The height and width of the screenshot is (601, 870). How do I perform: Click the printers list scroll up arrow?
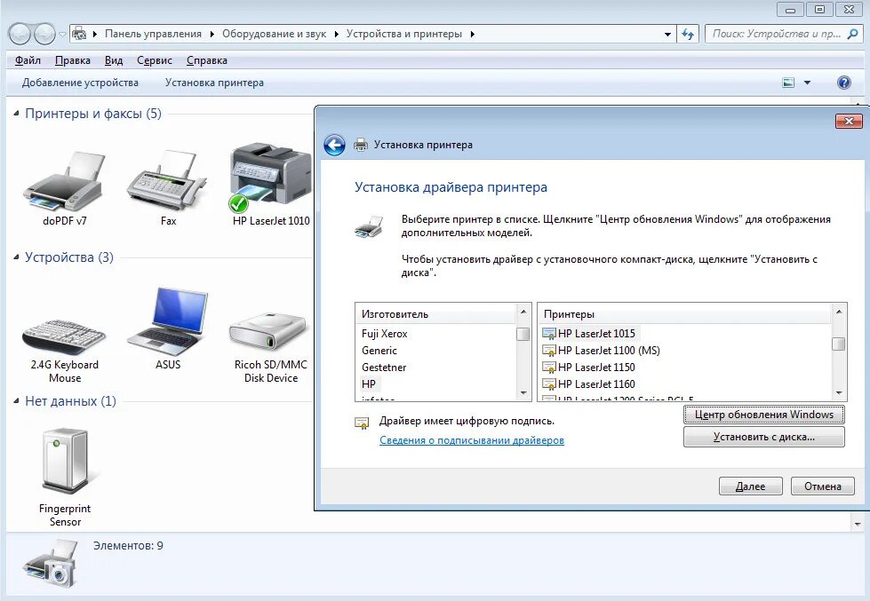tap(839, 312)
